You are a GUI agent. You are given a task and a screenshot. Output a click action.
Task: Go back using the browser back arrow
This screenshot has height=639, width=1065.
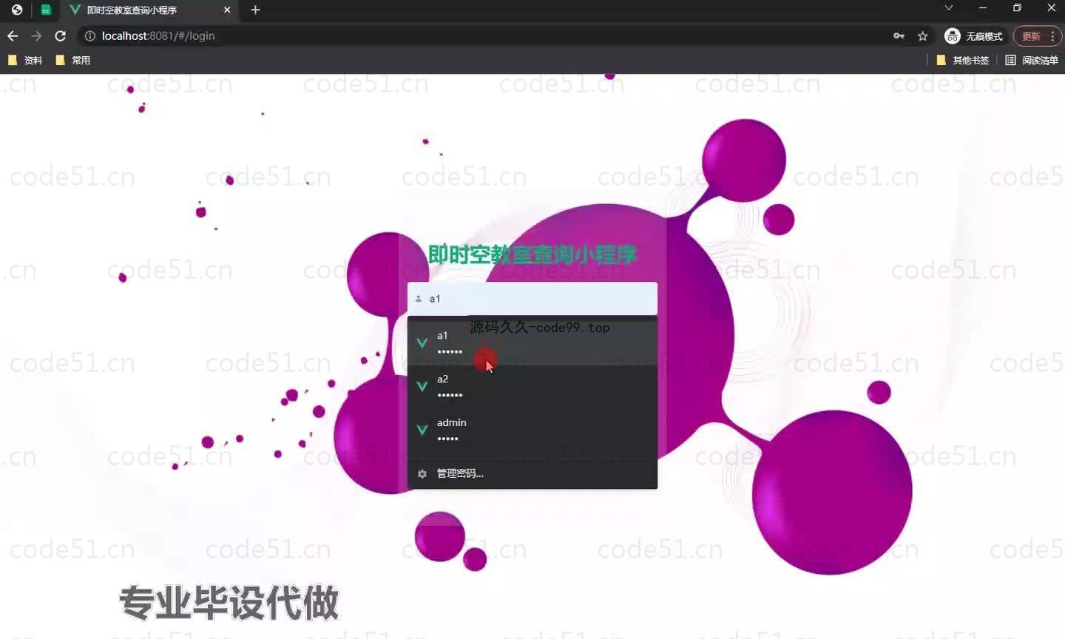(x=13, y=35)
